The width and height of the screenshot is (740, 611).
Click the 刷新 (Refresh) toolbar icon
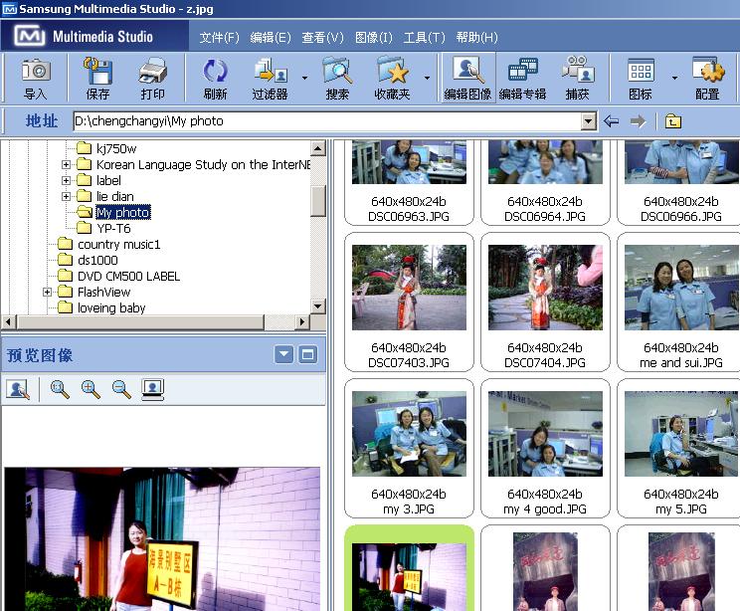click(215, 79)
